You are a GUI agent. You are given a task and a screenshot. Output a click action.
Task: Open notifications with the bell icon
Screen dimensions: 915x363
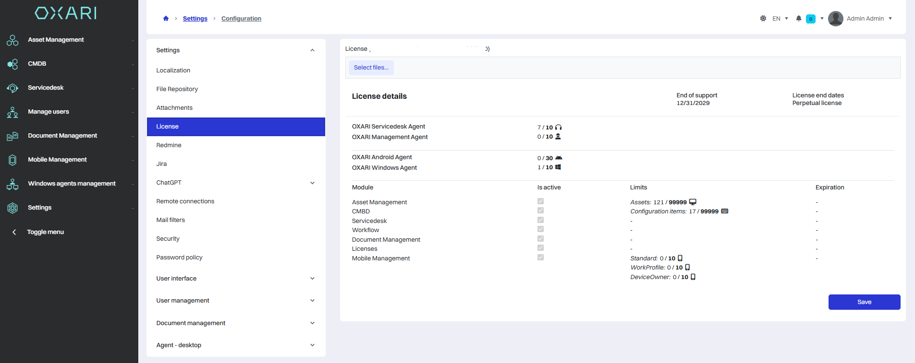point(798,19)
